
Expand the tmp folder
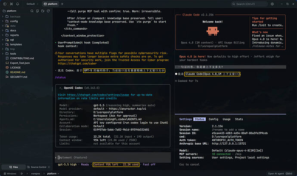[3, 49]
